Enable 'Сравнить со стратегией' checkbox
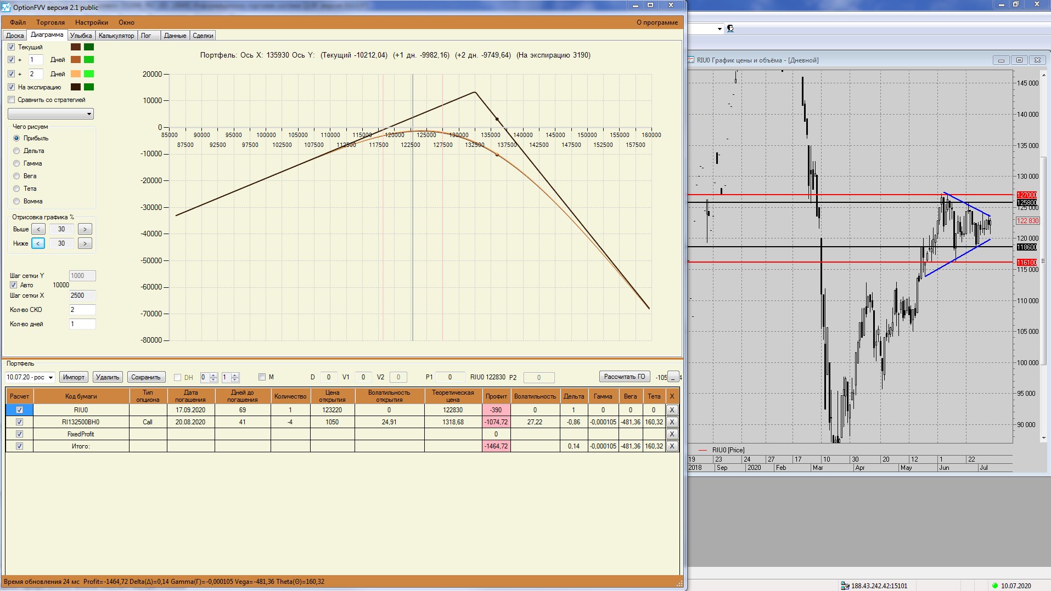Viewport: 1051px width, 591px height. point(12,100)
